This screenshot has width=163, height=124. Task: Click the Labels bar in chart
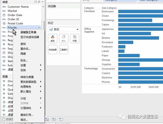[121, 51]
